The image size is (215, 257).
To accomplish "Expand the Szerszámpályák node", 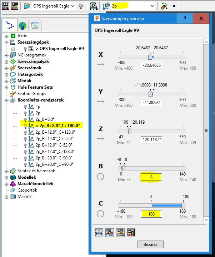I will 6,62.
